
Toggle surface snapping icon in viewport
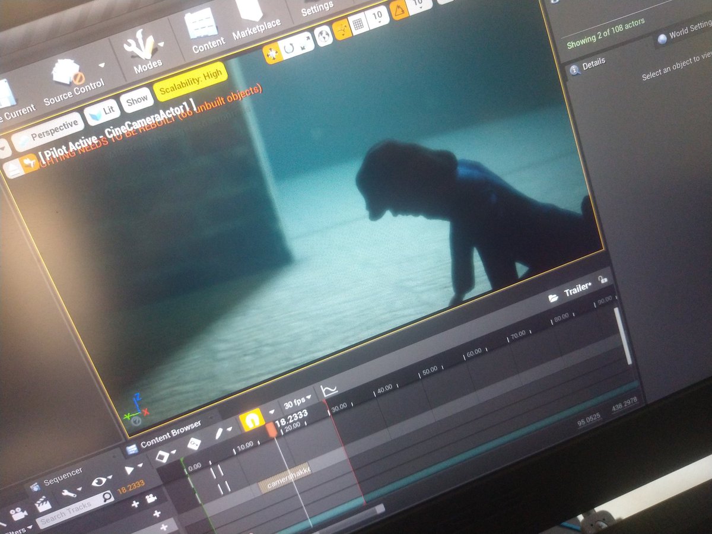point(343,30)
